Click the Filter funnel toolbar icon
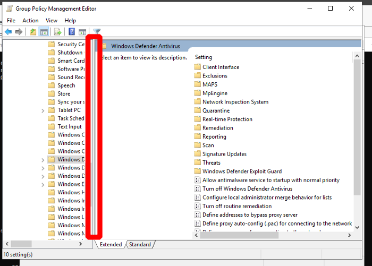The width and height of the screenshot is (372, 266). (97, 31)
